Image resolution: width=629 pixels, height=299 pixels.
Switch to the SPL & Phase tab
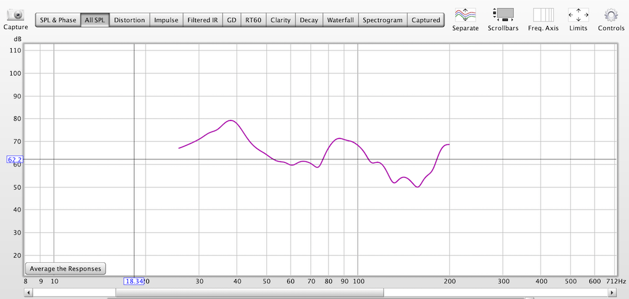[58, 20]
